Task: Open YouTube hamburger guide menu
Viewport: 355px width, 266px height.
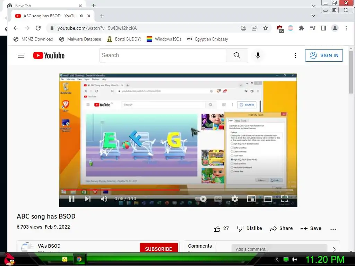Action: click(21, 55)
